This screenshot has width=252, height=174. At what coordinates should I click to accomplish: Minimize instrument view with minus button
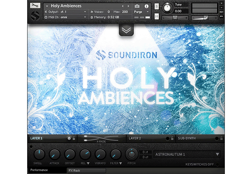tap(221, 8)
